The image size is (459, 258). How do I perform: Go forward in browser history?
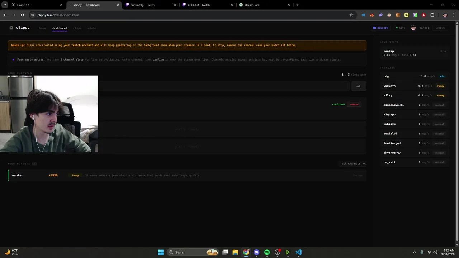point(14,15)
